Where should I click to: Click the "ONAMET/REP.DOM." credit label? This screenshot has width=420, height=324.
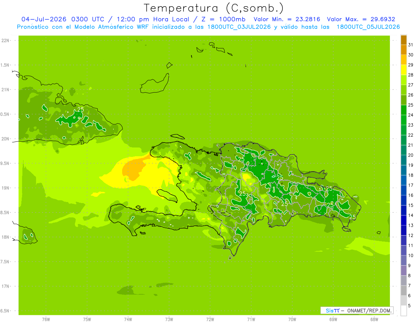coord(369,310)
